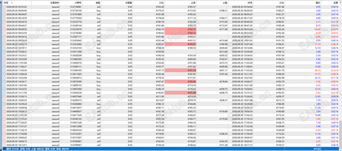Click the 入金: 468.32 deposit text
This screenshot has width=342, height=151.
pyautogui.click(x=38, y=149)
